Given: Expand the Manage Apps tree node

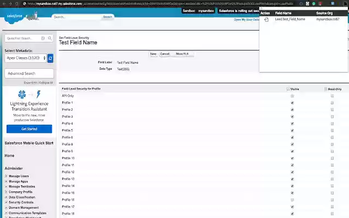Looking at the screenshot, I should [x=6, y=181].
